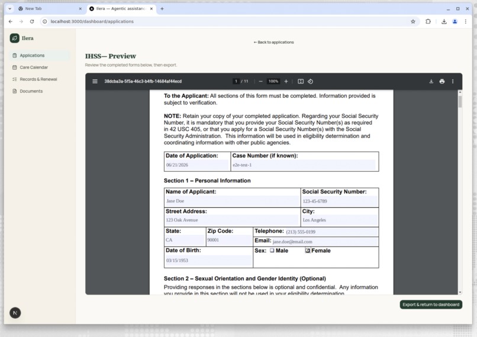This screenshot has width=477, height=337.
Task: Click the PDF file name in toolbar
Action: [143, 81]
